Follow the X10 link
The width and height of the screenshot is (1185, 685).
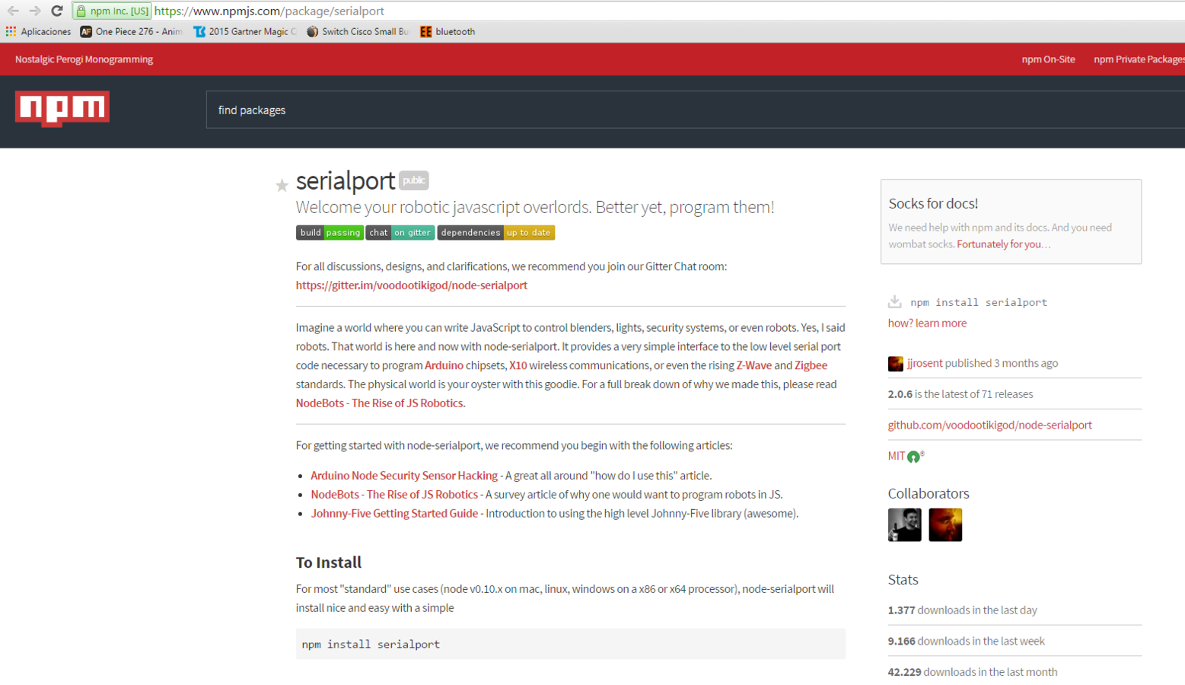[x=518, y=365]
